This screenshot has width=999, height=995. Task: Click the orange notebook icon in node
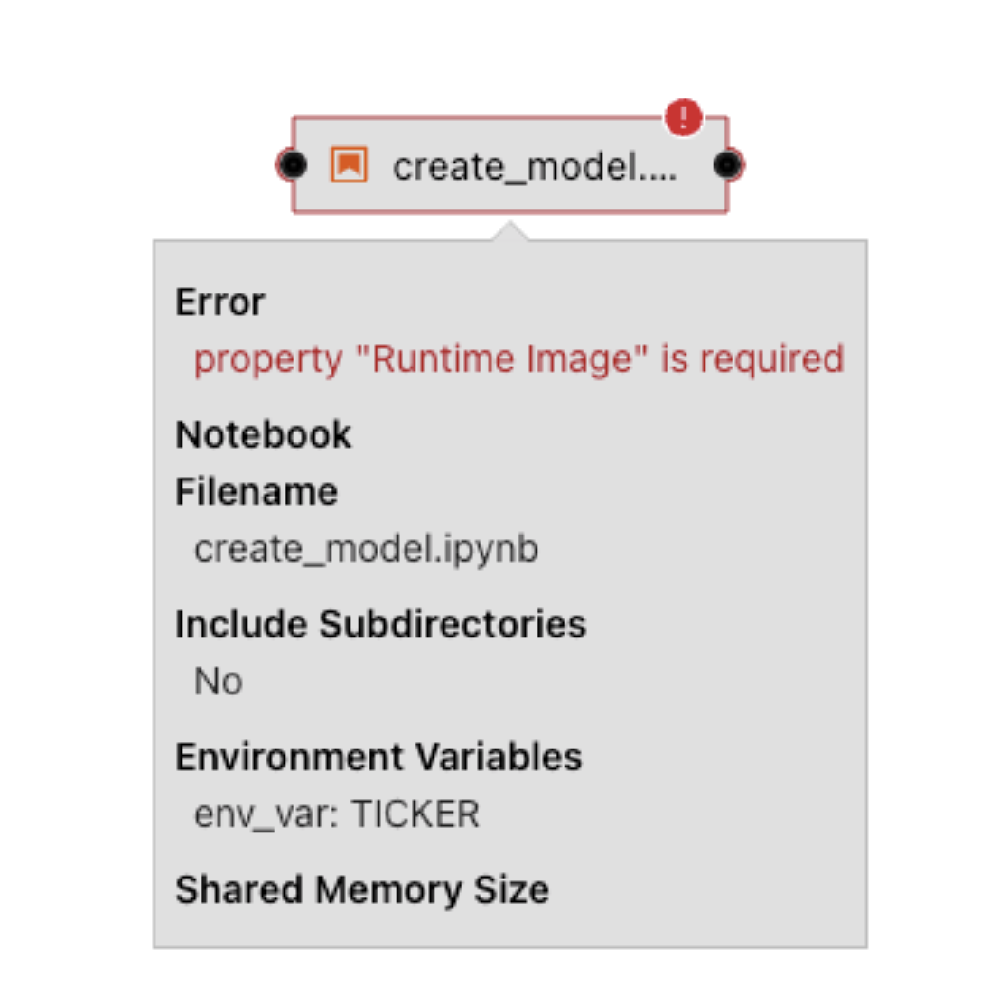coord(349,165)
